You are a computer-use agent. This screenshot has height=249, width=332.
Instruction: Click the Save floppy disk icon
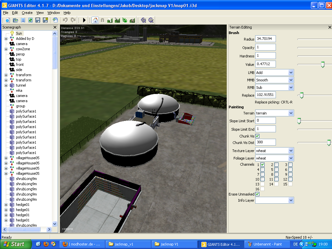click(x=38, y=20)
